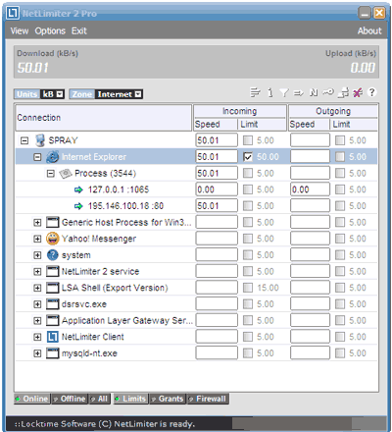
Task: Click the NetLimiter logo in title bar
Action: tap(13, 13)
